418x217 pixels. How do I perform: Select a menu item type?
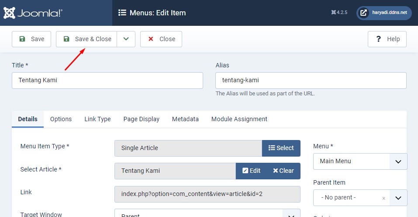(x=281, y=148)
